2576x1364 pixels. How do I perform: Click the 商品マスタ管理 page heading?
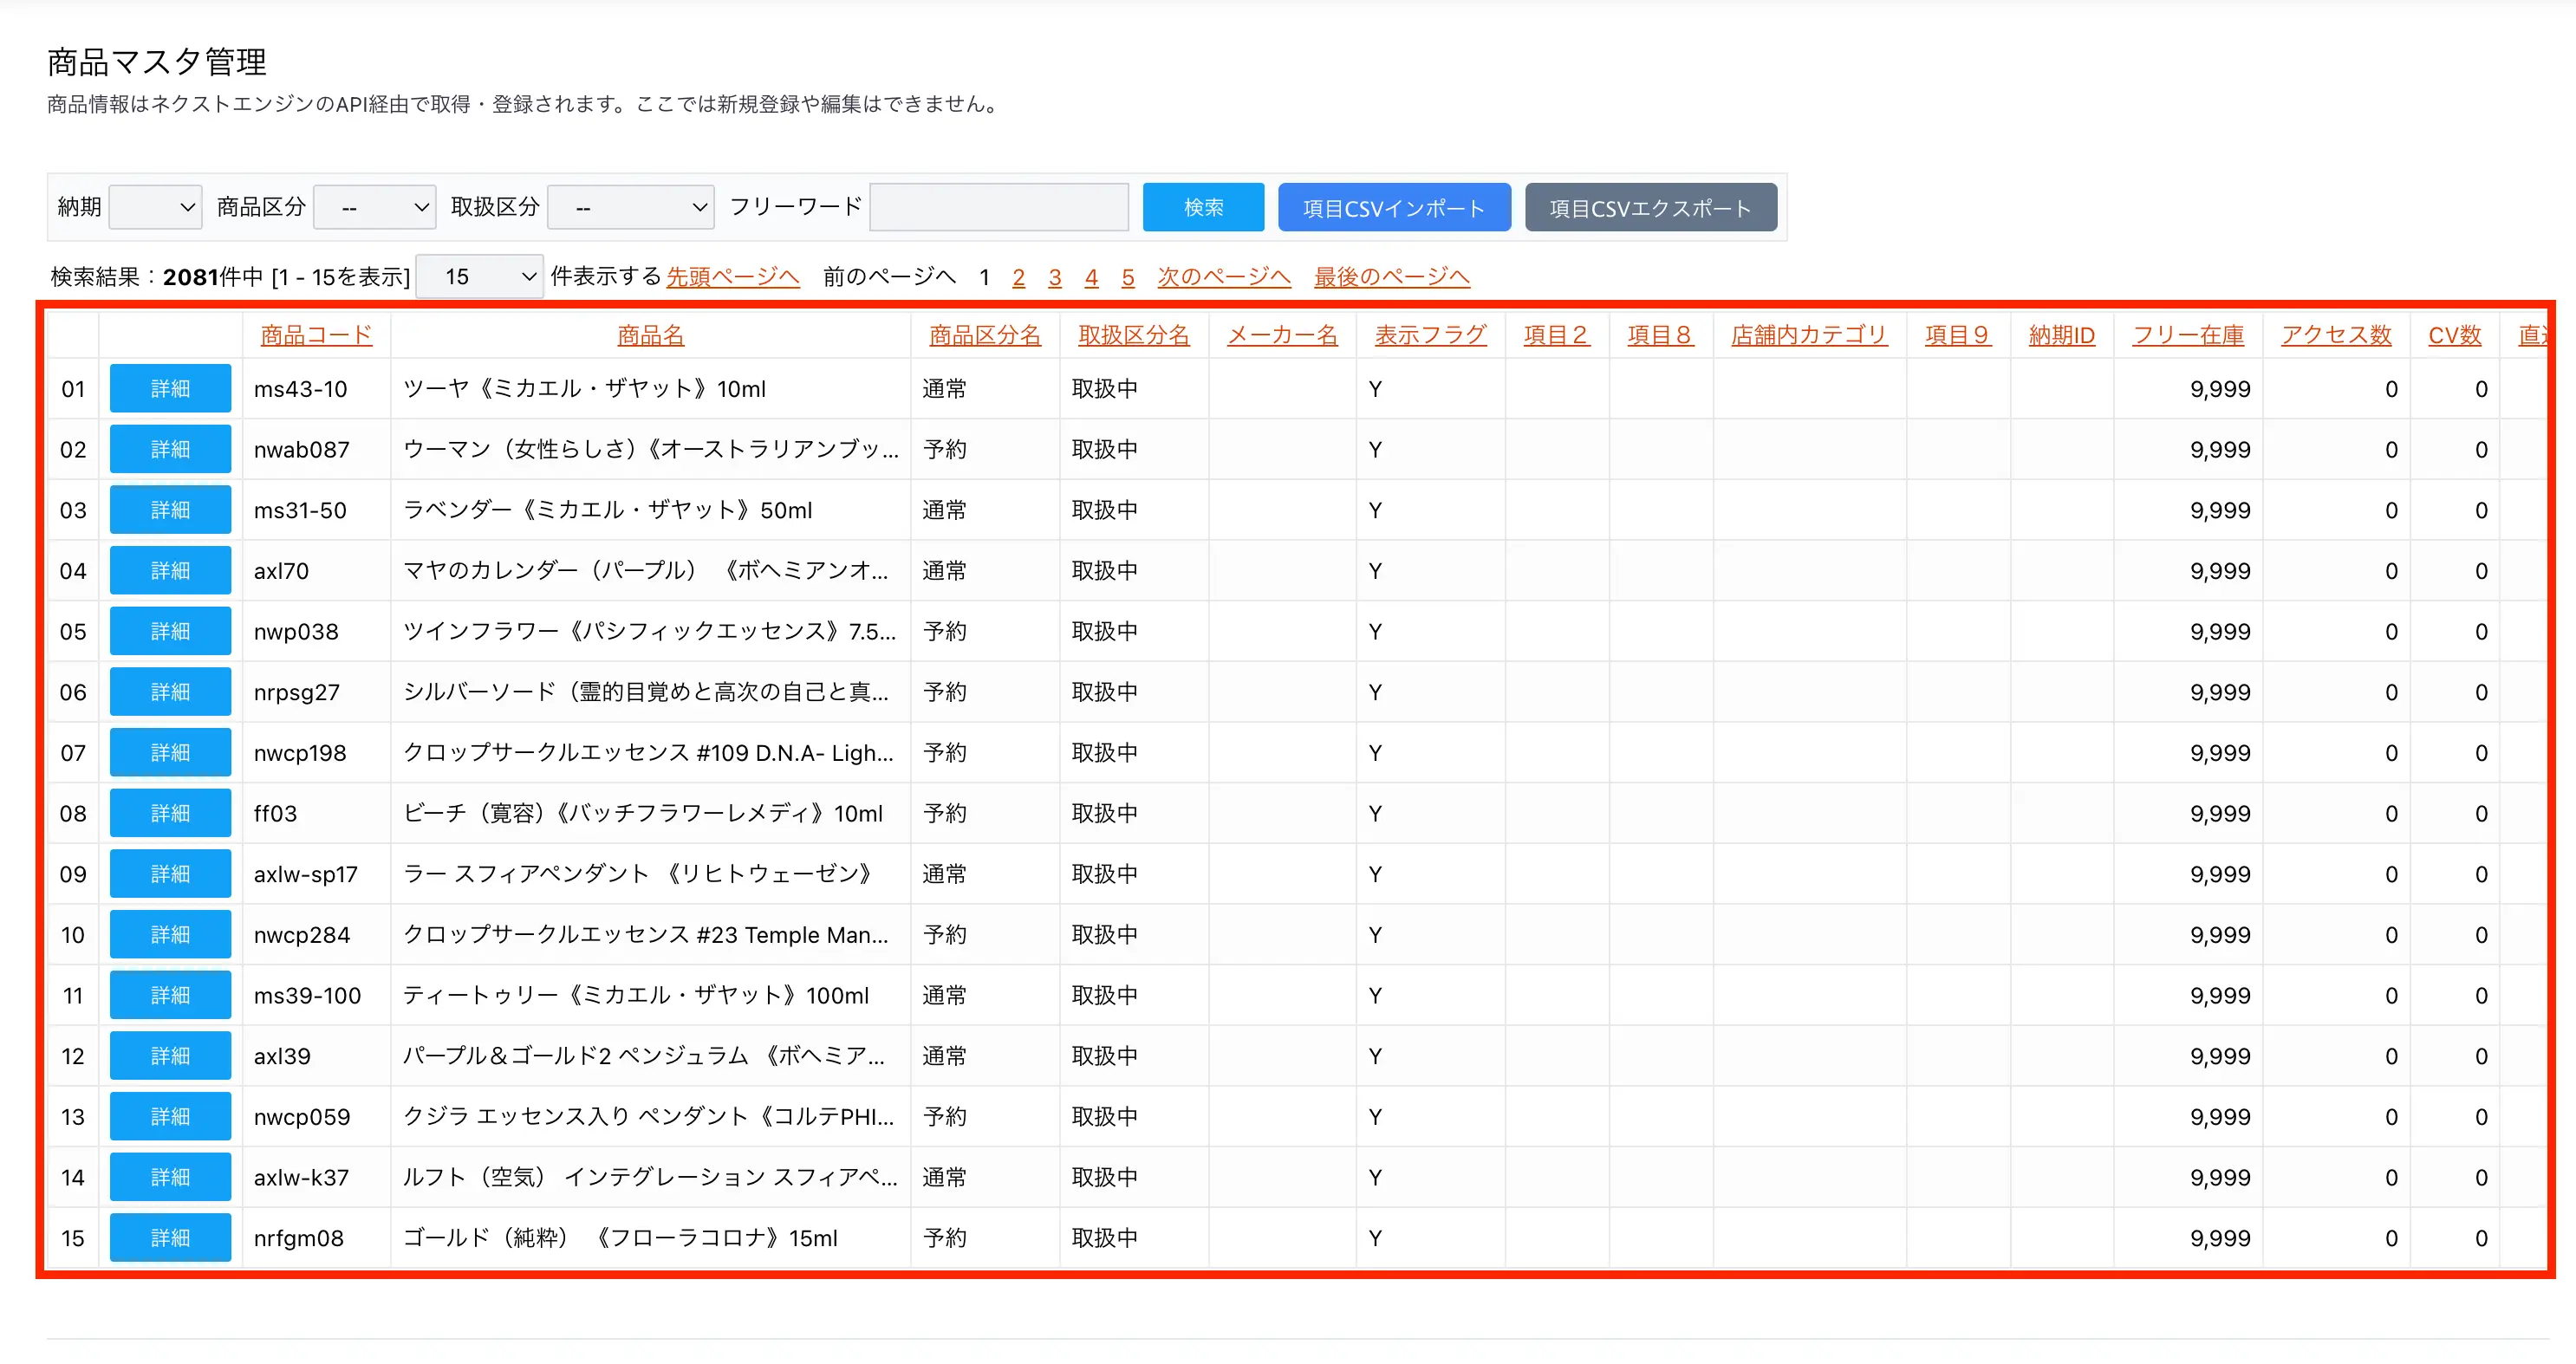click(x=157, y=62)
